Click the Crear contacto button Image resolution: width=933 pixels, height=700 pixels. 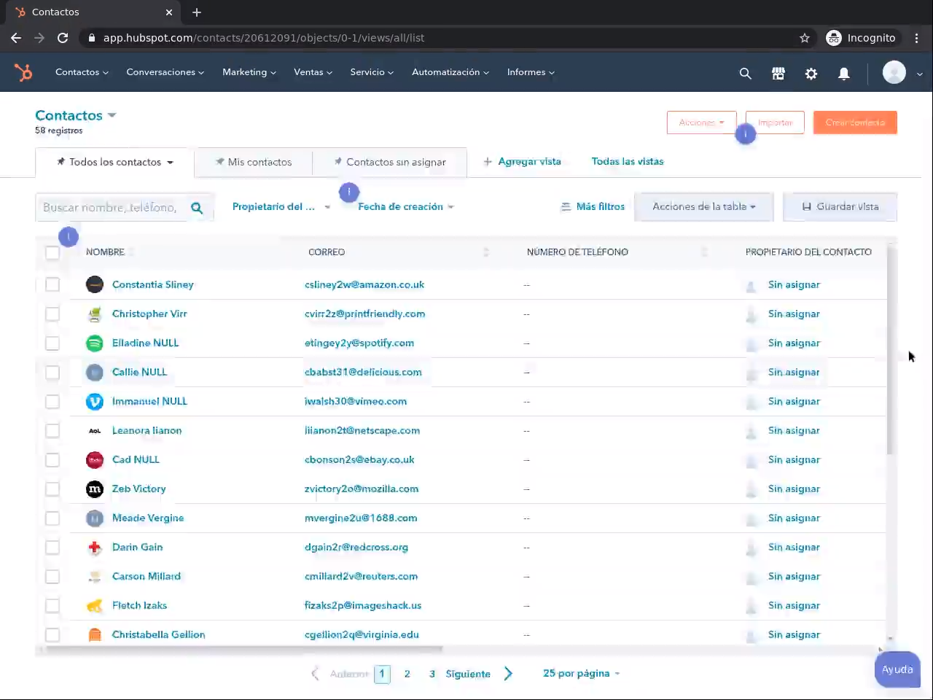(854, 122)
